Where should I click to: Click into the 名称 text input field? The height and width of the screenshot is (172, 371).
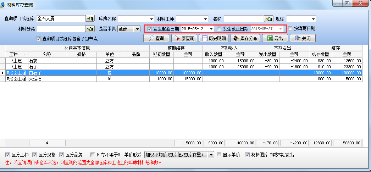pos(243,19)
